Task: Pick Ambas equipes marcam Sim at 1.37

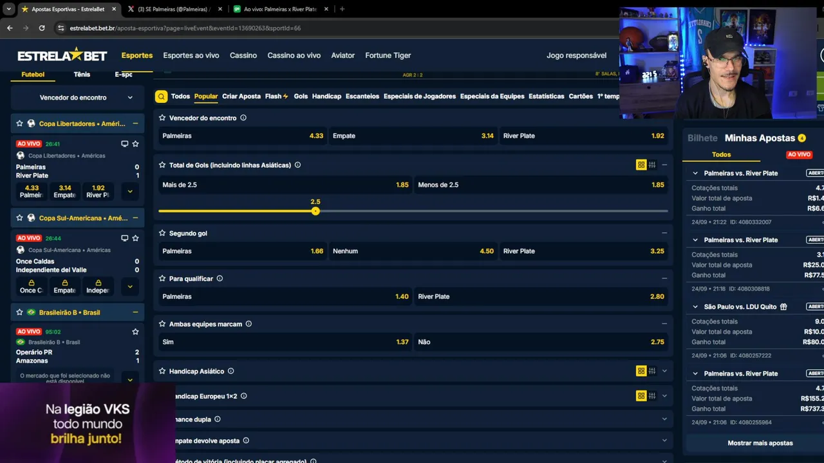Action: (285, 342)
